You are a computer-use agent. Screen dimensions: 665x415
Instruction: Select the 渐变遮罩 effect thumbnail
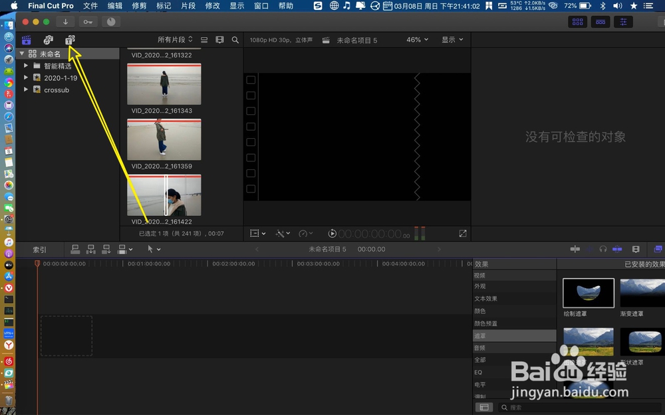[x=642, y=293]
